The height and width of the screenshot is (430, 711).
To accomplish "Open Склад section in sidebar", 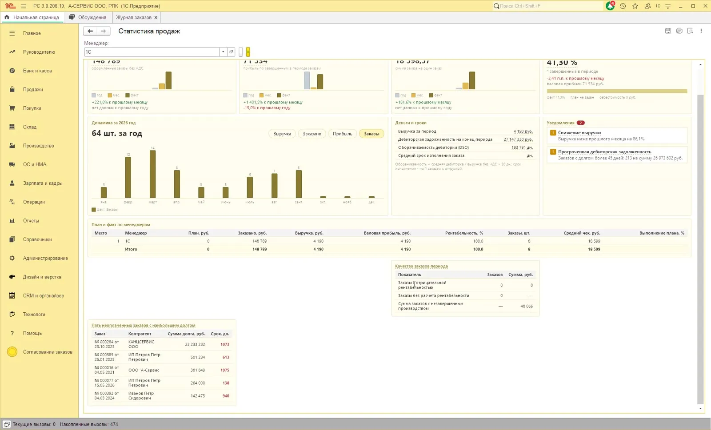I will 30,127.
